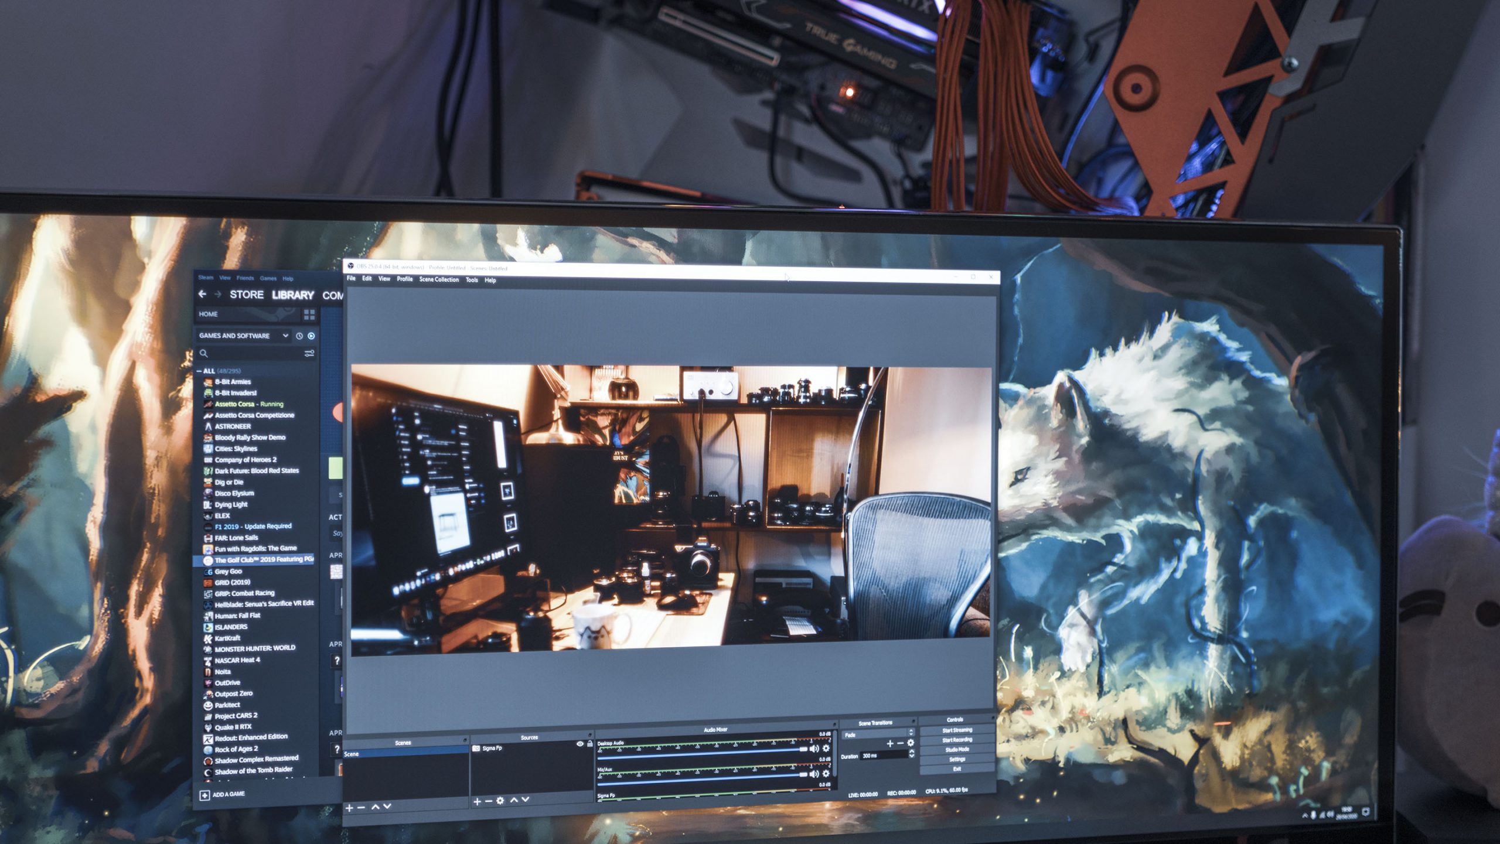This screenshot has height=844, width=1500.
Task: Toggle Sigma Fp source lock
Action: click(590, 744)
